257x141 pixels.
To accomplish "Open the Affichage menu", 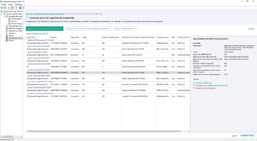I will pos(18,5).
